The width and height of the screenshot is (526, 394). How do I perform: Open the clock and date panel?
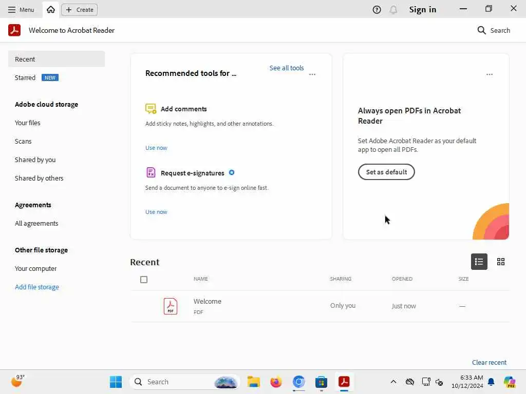click(x=467, y=382)
